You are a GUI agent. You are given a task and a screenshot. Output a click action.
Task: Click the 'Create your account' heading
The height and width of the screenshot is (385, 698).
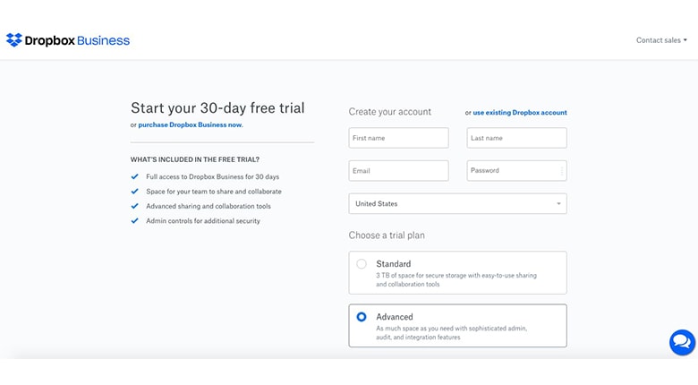[x=390, y=112]
